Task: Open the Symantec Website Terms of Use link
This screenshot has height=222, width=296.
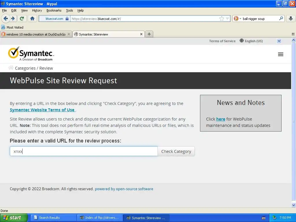Action: tap(42, 110)
